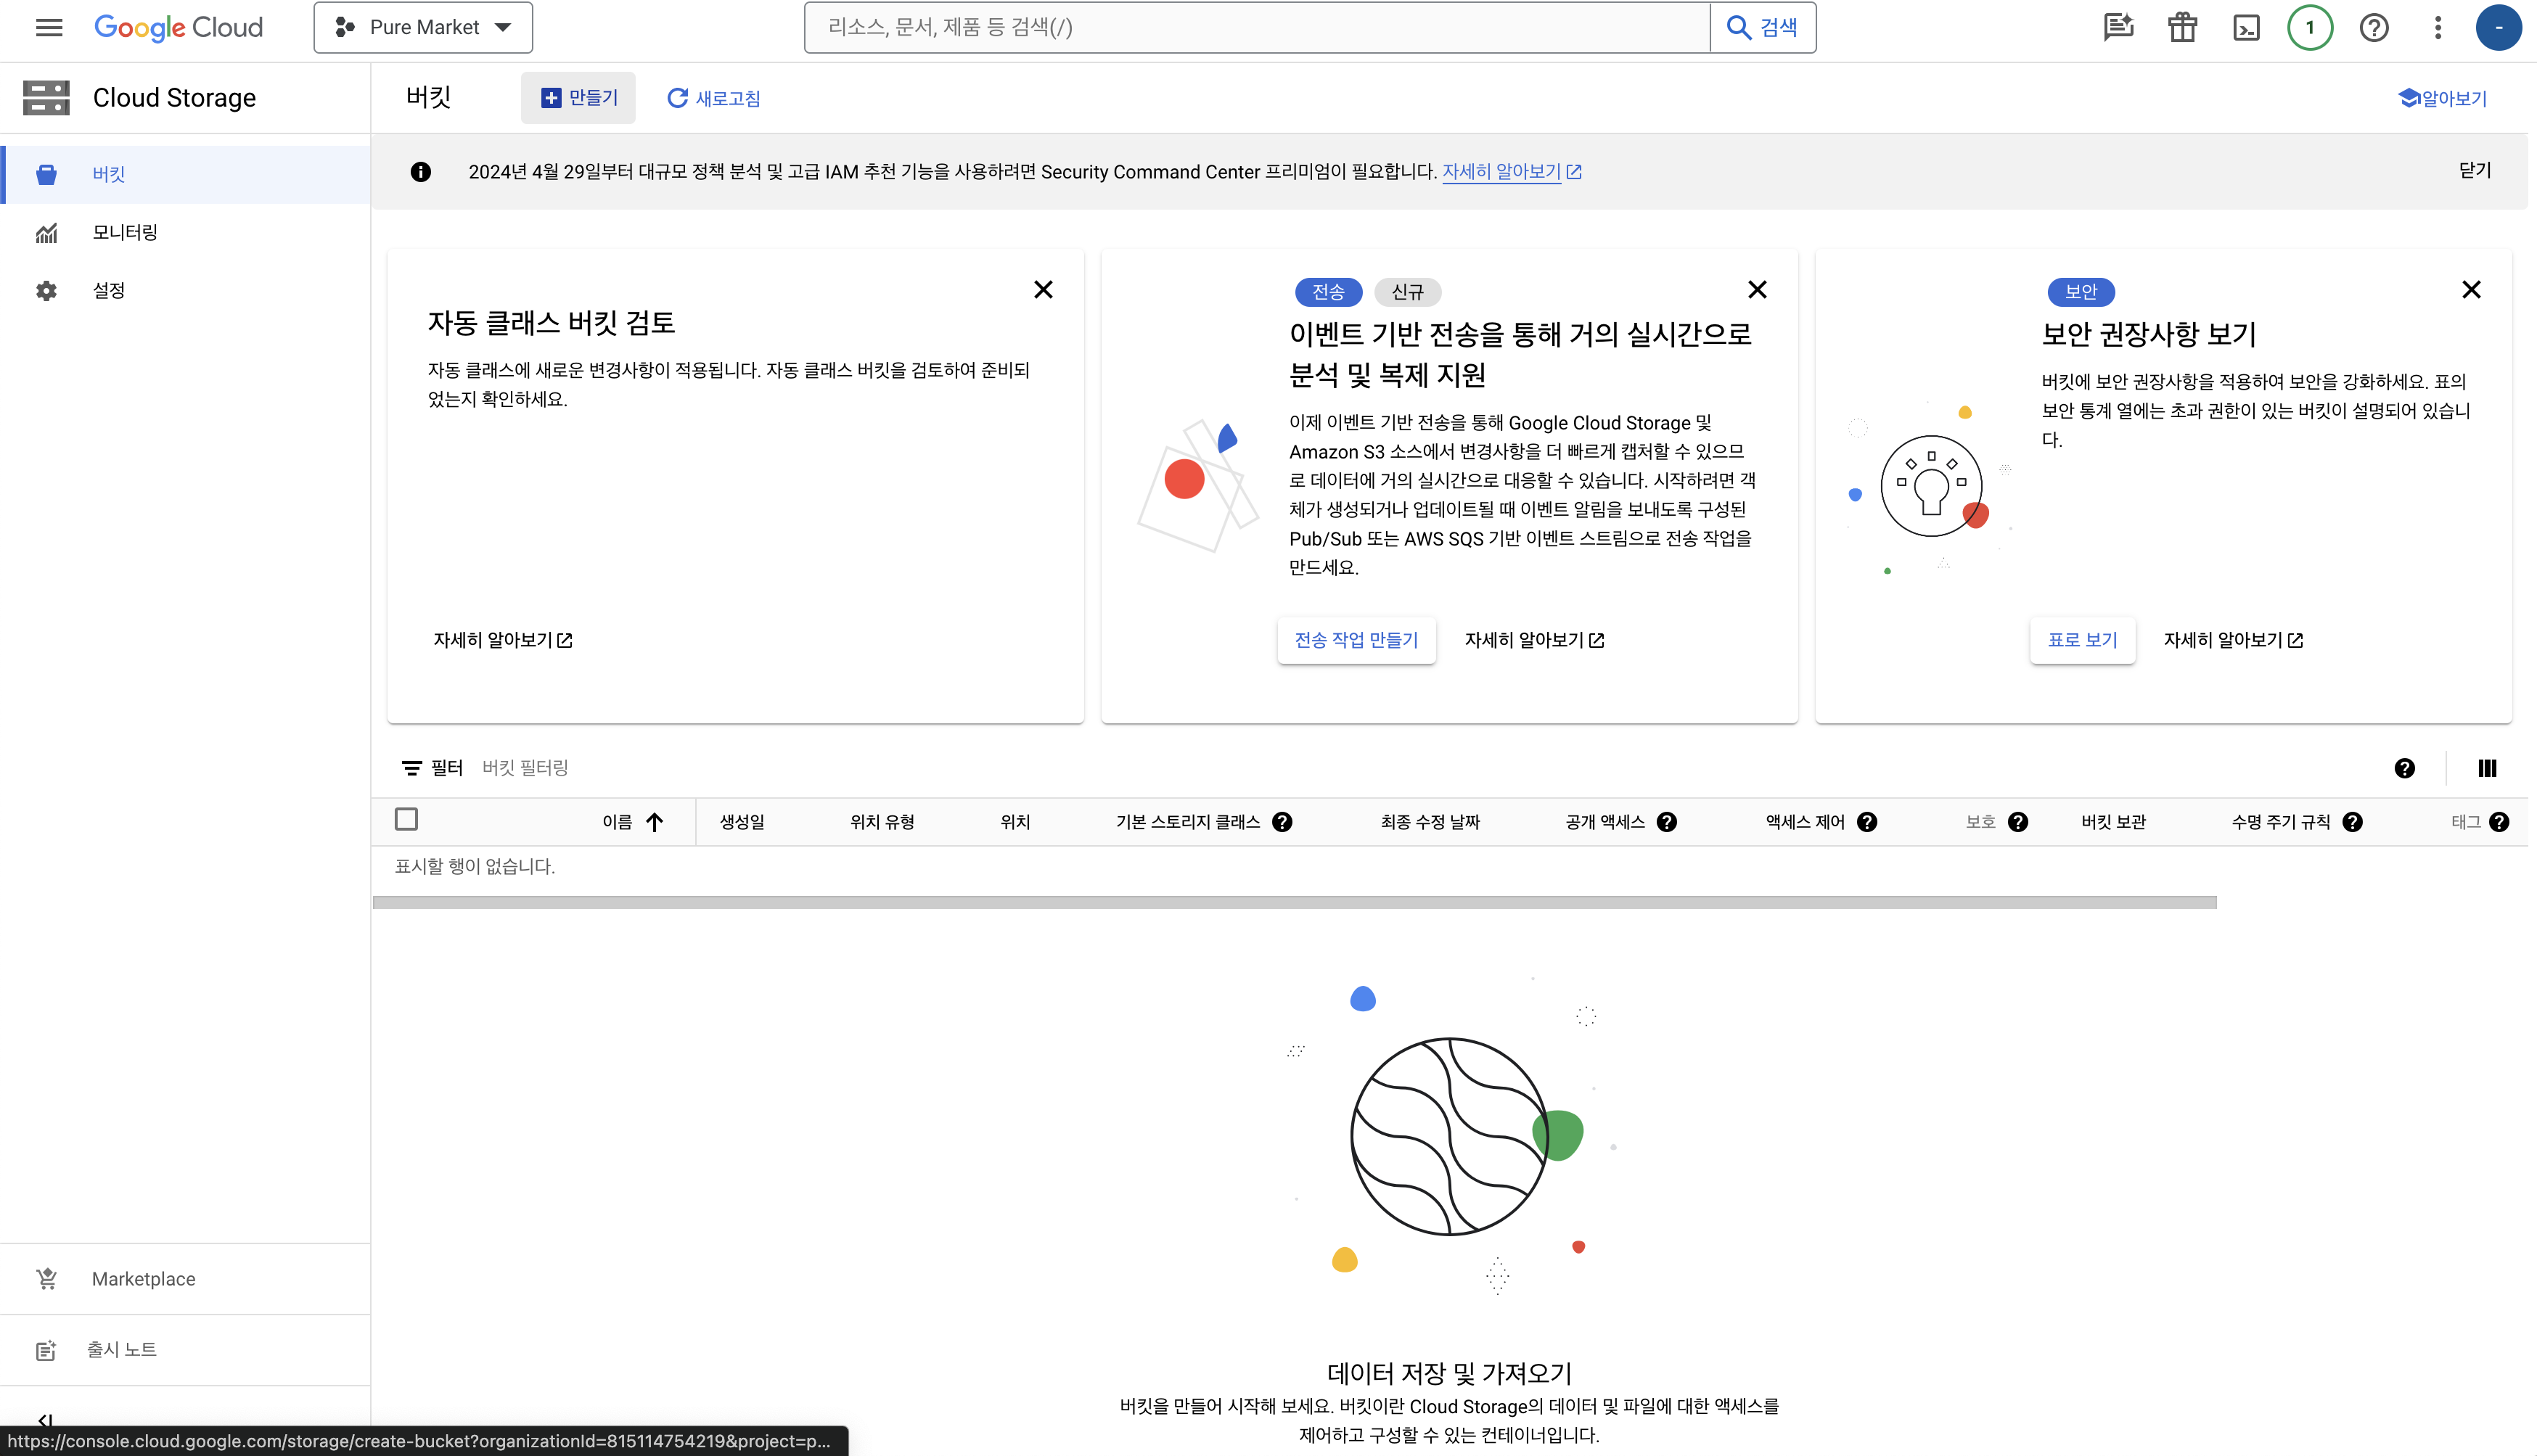The image size is (2537, 1456).
Task: Activate Cloud Shell terminal icon
Action: pos(2246,27)
